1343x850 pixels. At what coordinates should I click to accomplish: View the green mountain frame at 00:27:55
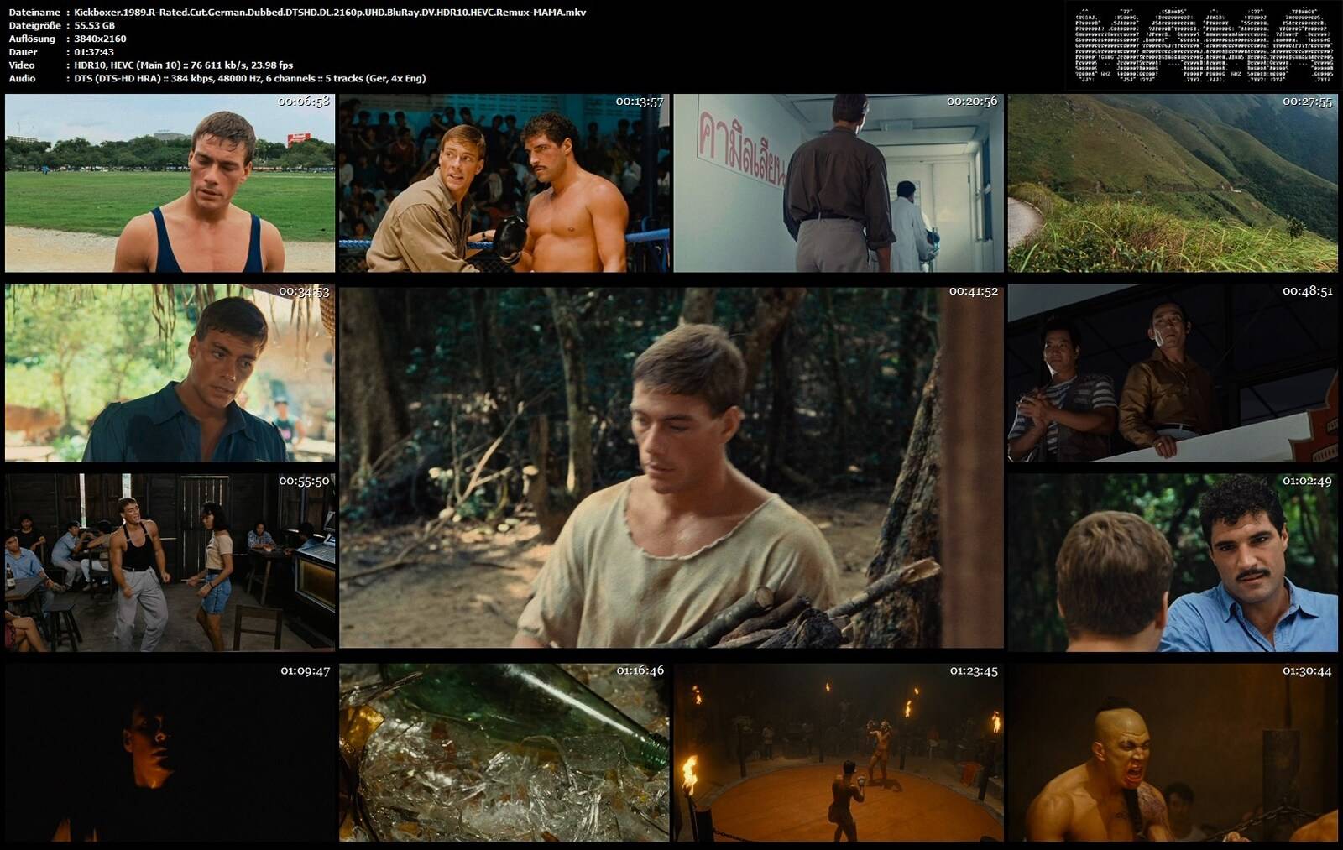click(1173, 183)
